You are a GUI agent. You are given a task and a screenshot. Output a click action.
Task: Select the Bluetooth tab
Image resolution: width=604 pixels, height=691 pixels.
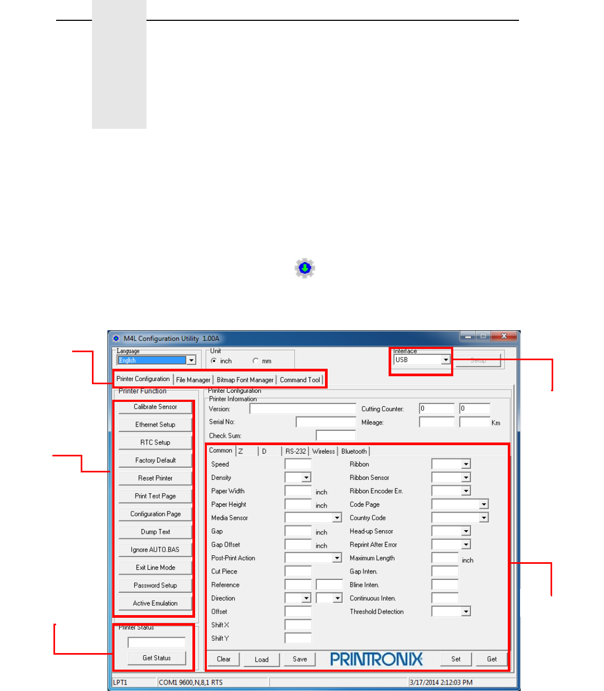click(x=354, y=452)
